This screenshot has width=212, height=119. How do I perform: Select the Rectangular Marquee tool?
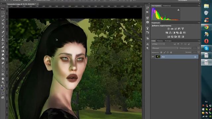click(3, 12)
